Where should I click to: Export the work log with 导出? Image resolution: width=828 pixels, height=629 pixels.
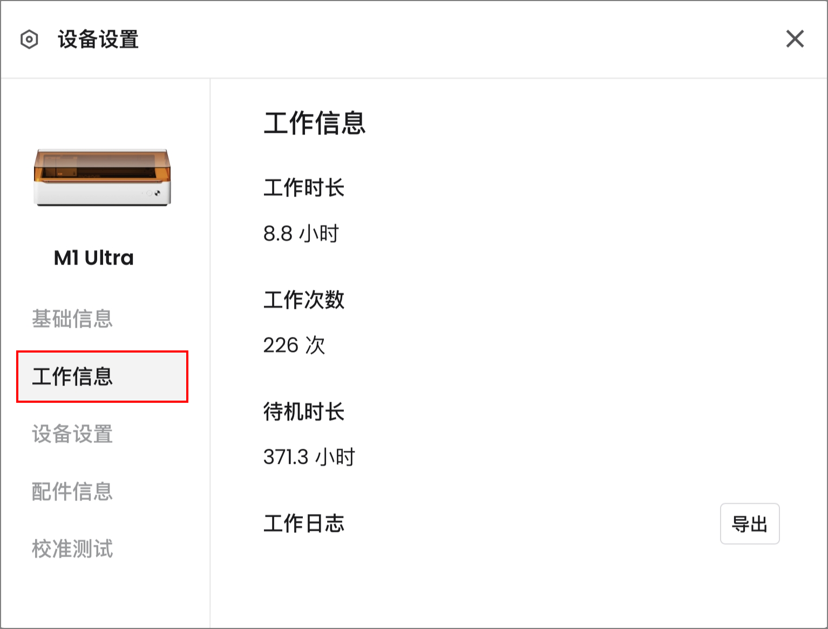[750, 524]
